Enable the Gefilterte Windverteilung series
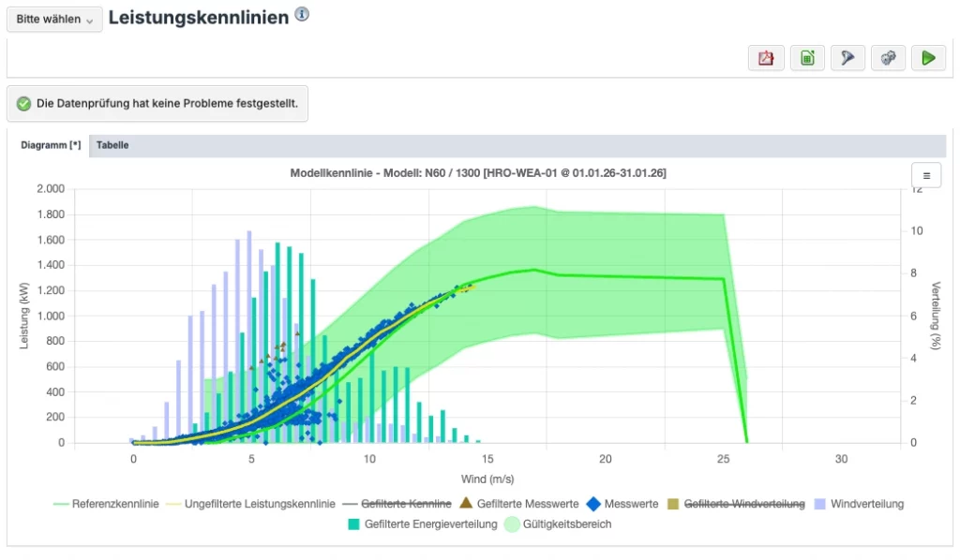 click(744, 504)
